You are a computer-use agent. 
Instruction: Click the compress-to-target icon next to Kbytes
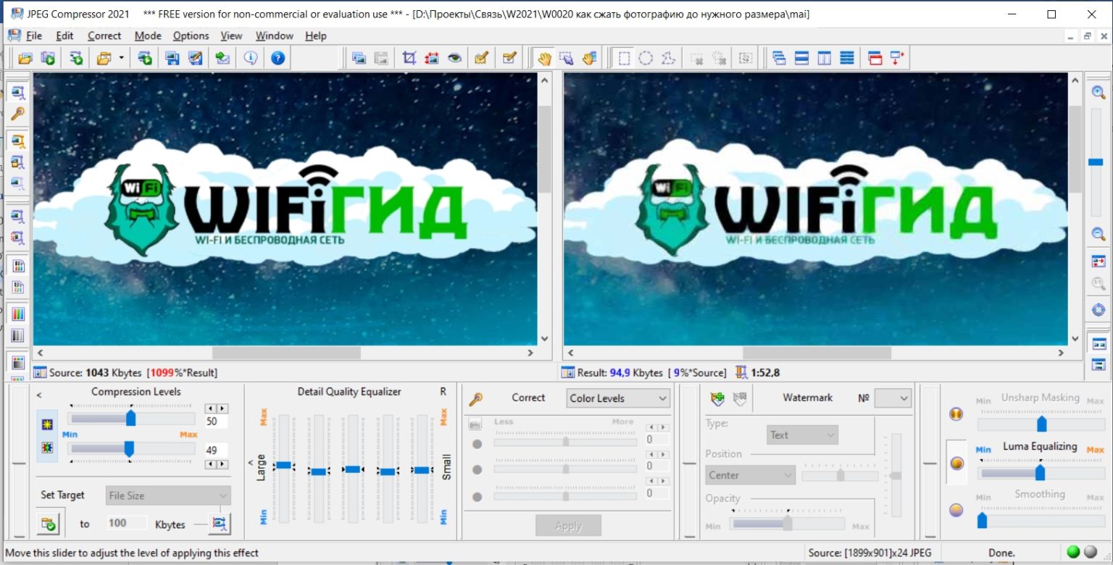pyautogui.click(x=219, y=524)
